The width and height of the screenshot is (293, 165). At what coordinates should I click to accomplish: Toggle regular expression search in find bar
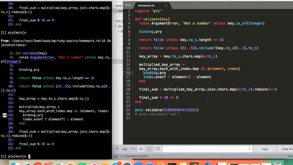click(117, 149)
